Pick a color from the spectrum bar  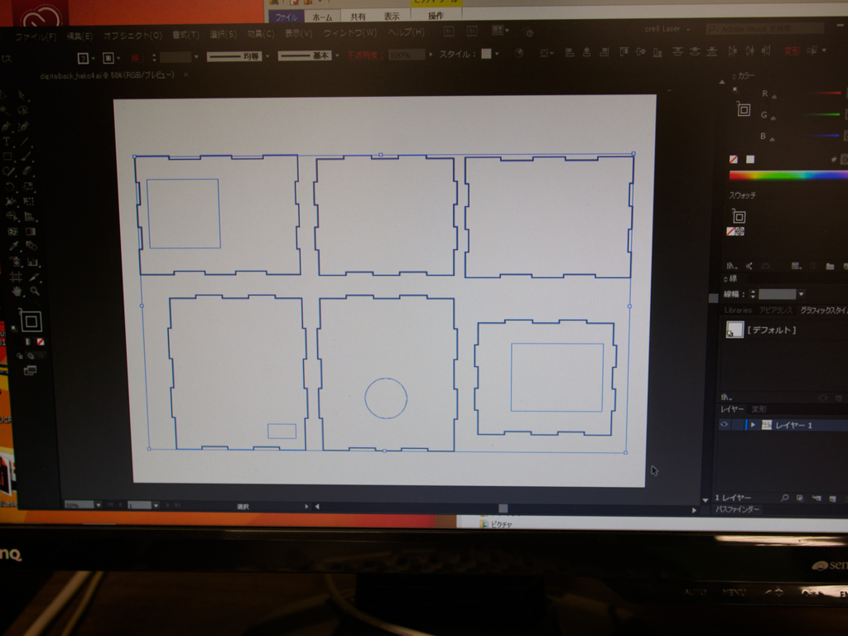(788, 175)
